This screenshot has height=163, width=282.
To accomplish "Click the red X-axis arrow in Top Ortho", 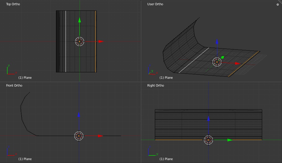I will [x=101, y=42].
